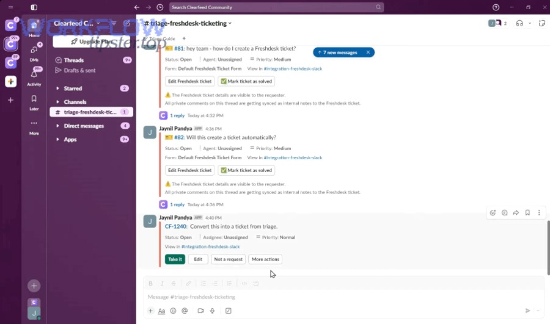Screen dimensions: 550x324
Task: Go forward in Slack history
Action: (x=148, y=7)
